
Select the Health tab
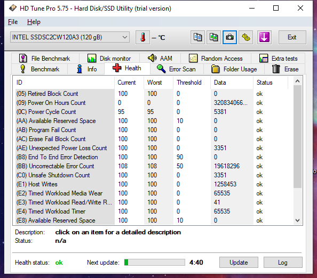click(x=127, y=68)
